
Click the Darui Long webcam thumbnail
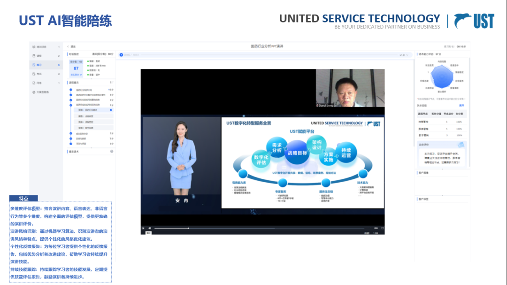pos(350,88)
